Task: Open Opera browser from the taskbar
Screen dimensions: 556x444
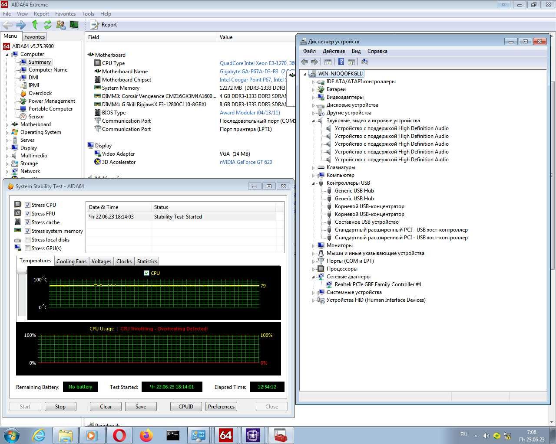Action: 119,435
